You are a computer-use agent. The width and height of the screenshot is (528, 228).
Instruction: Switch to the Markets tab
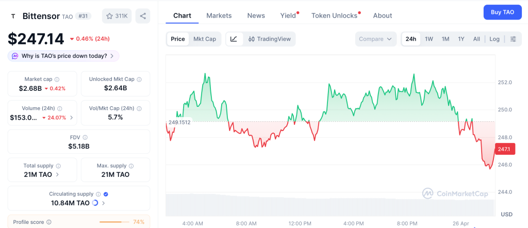tap(219, 15)
